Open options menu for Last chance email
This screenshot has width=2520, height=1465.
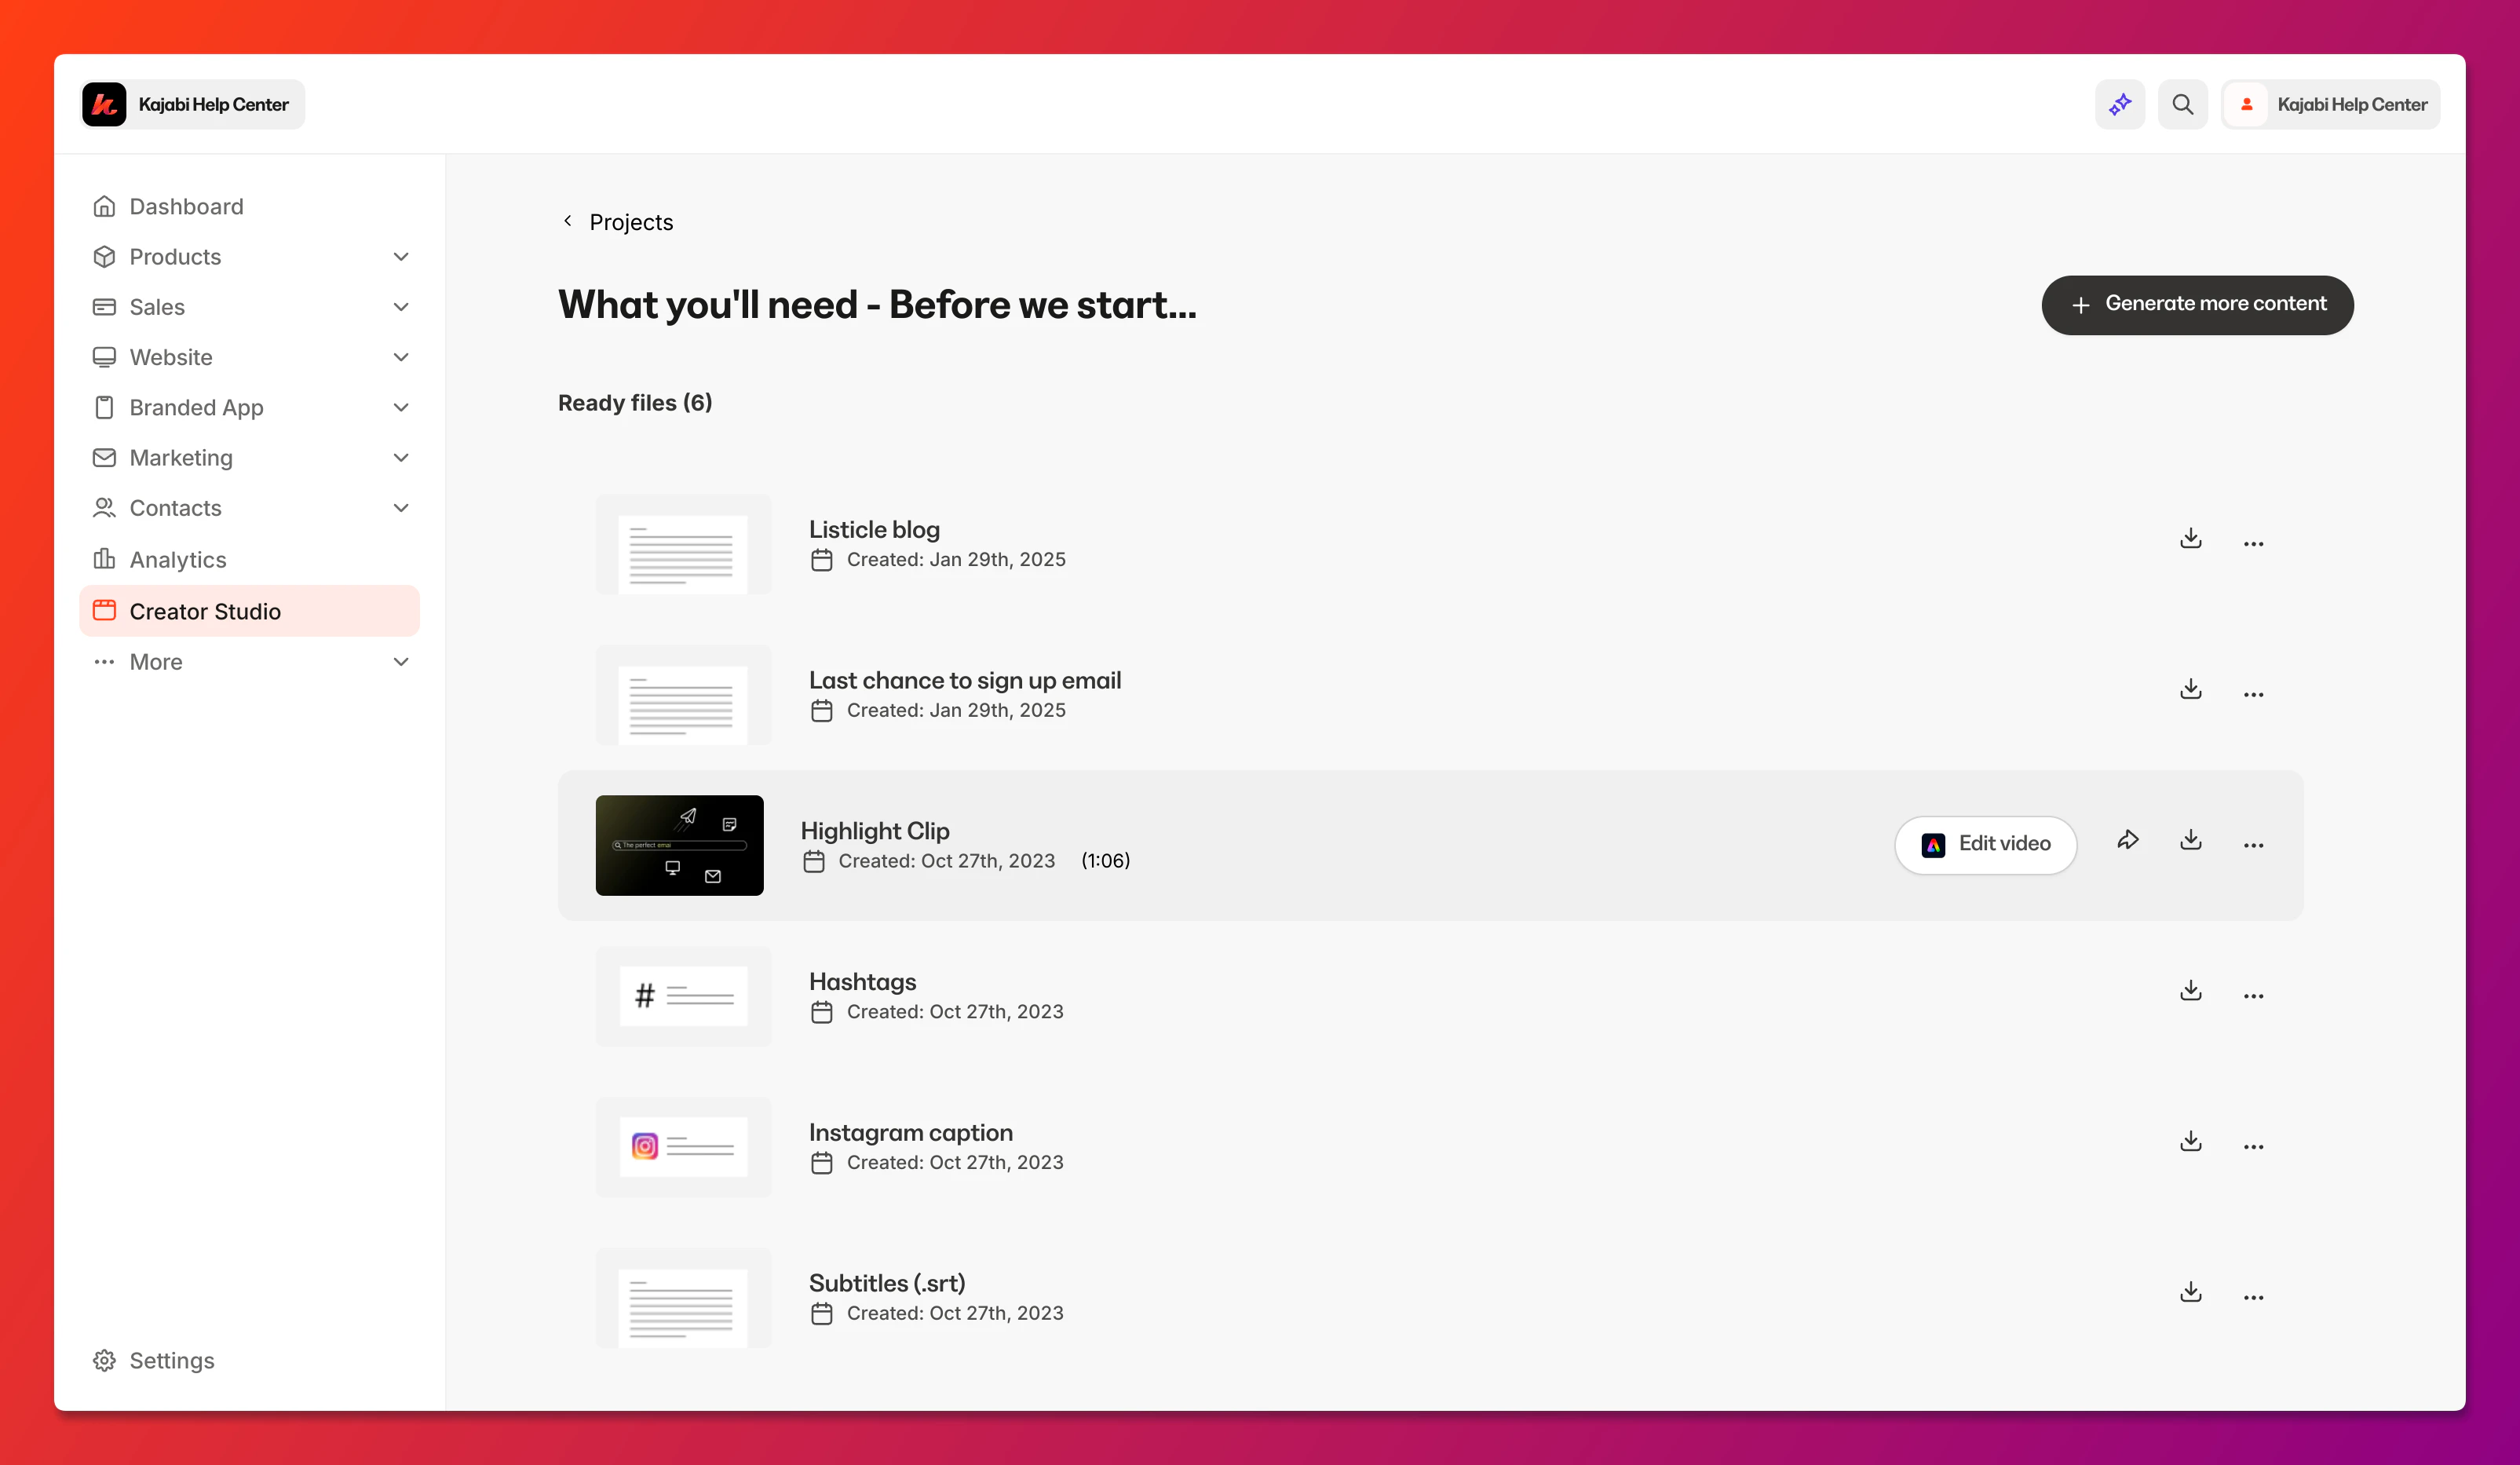tap(2253, 694)
